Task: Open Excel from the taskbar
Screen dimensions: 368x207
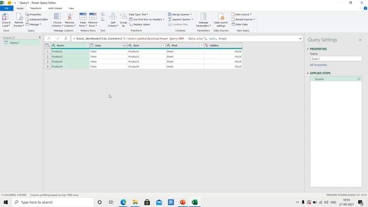Action: [x=194, y=202]
